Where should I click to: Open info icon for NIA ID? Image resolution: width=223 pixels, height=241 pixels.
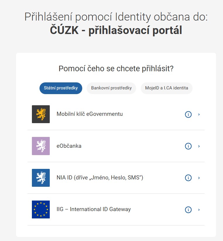coord(188,178)
